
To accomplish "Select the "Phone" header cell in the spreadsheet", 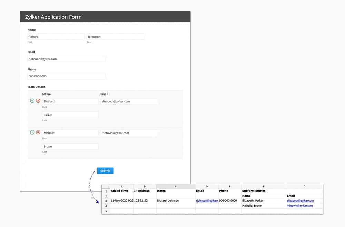I will (230, 191).
